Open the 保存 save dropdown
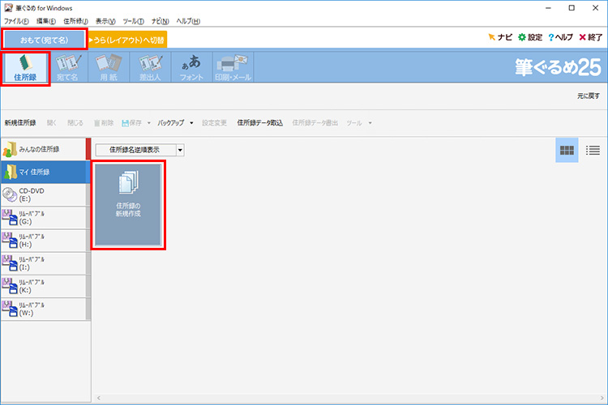Viewport: 608px width, 405px height. pos(149,123)
